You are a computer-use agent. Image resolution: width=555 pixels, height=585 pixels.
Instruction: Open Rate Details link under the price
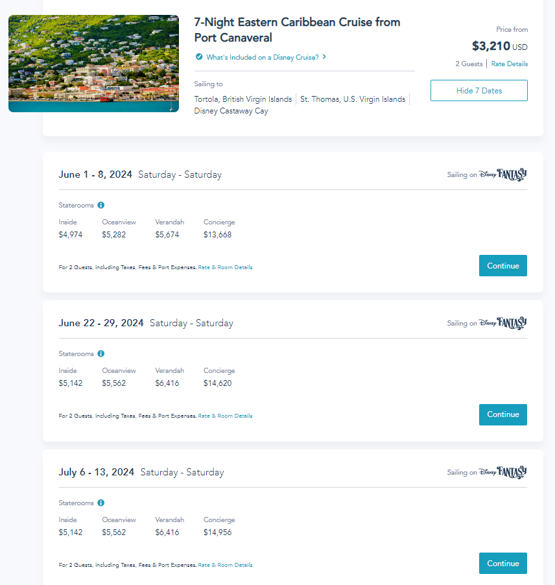509,64
